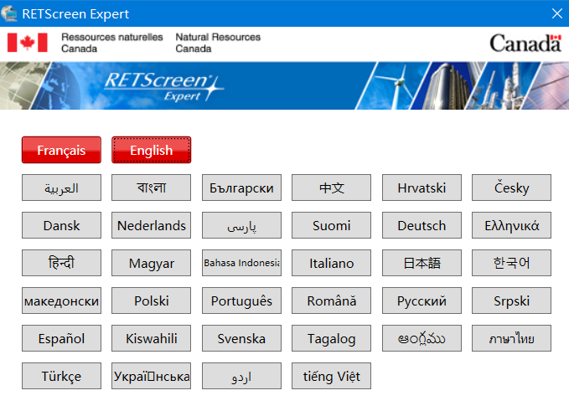This screenshot has height=411, width=569.
Task: Click the Suomi language button
Action: (331, 225)
